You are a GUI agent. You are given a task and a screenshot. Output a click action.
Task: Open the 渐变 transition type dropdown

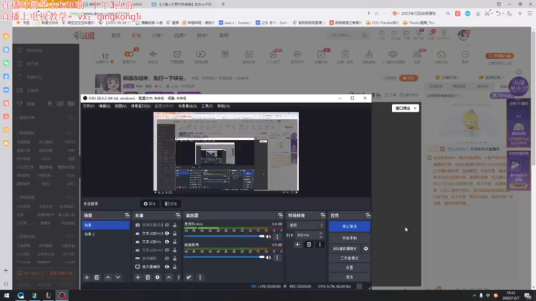[x=306, y=225]
